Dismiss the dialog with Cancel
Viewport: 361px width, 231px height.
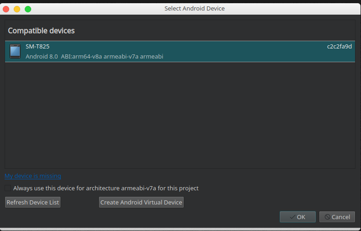(337, 217)
